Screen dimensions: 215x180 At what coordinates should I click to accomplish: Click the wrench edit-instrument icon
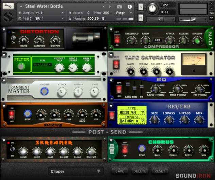(9, 6)
